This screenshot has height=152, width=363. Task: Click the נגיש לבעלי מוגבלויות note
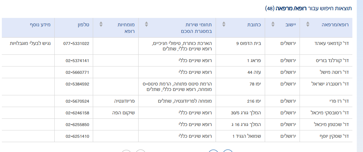[x=32, y=43]
